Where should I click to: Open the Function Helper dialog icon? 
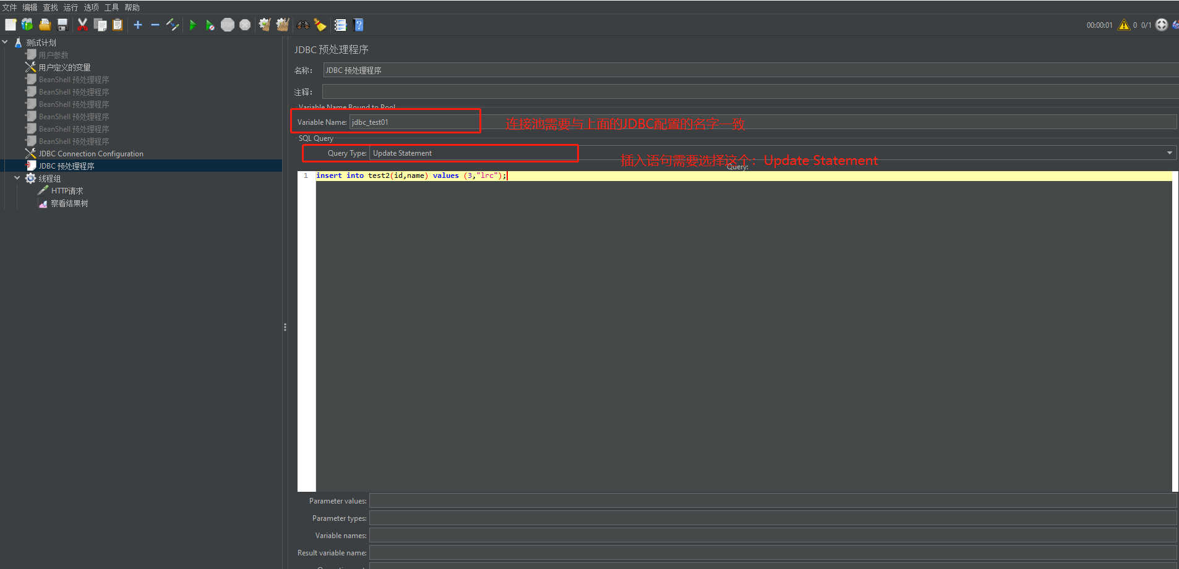(340, 25)
